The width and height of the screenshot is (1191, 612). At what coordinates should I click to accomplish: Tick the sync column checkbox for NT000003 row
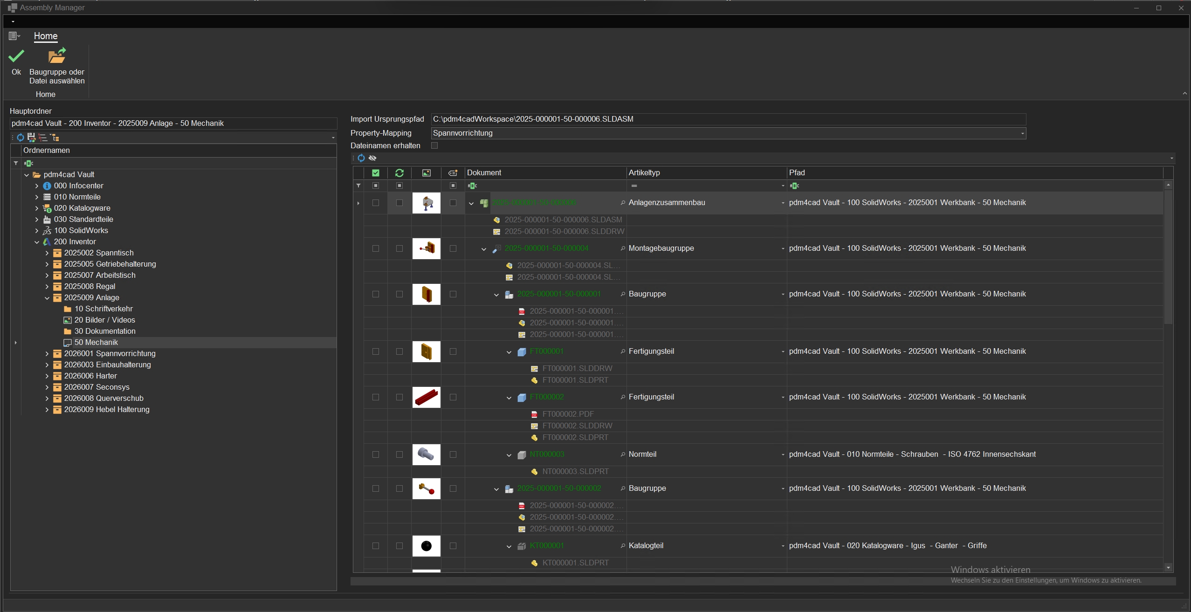click(x=399, y=454)
